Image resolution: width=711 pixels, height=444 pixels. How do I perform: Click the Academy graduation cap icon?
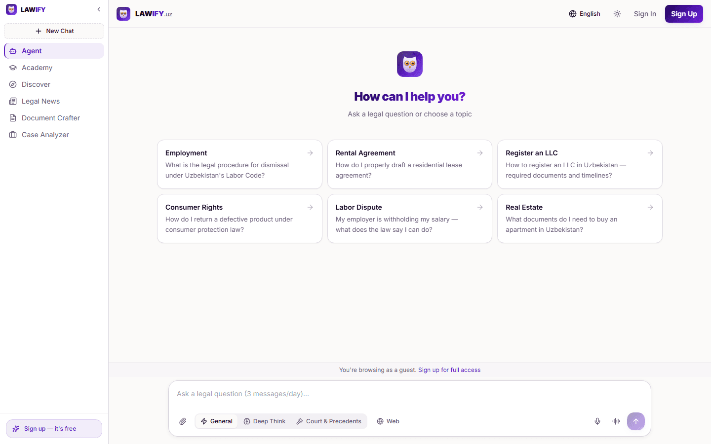pos(13,68)
